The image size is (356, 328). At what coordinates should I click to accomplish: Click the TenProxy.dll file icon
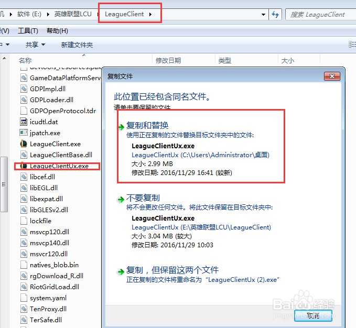24,309
